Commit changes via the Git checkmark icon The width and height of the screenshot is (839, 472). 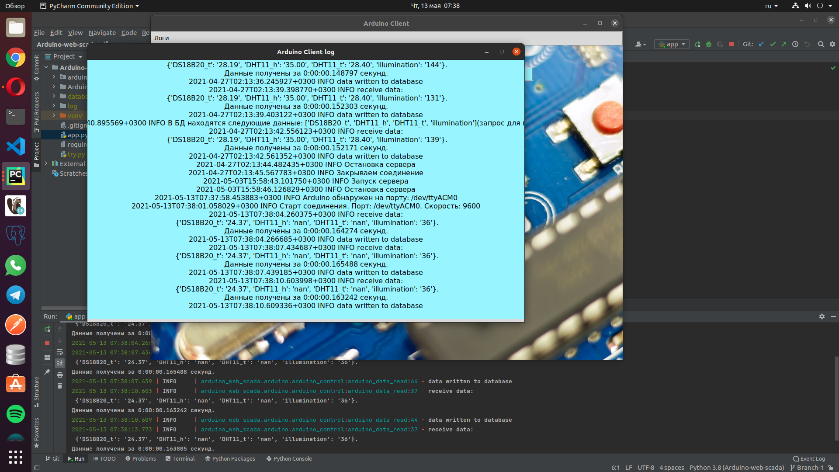(x=773, y=44)
